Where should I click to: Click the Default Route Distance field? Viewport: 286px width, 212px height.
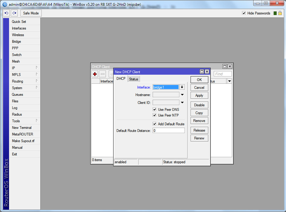click(169, 131)
